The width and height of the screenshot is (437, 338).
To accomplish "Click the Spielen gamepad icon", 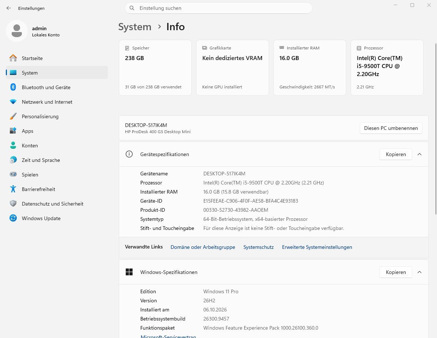I will pyautogui.click(x=13, y=174).
